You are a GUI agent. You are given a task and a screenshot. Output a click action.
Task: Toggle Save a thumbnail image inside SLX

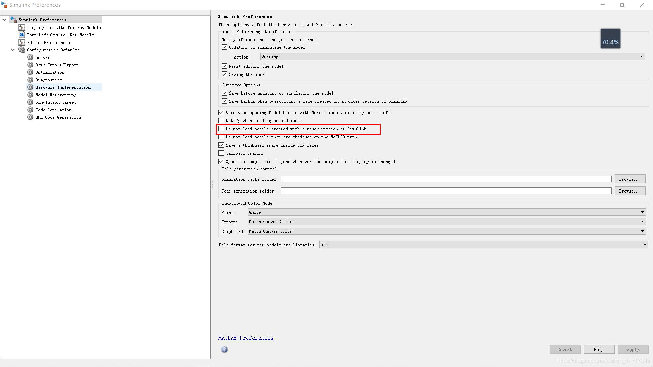(x=221, y=145)
